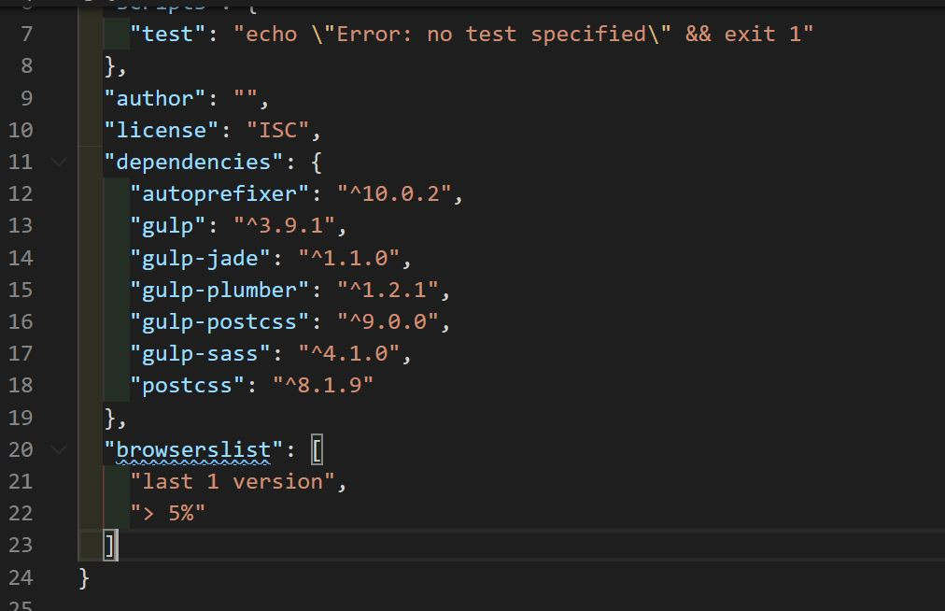Click the empty author value string
Viewport: 945px width, 611px height.
coord(246,98)
